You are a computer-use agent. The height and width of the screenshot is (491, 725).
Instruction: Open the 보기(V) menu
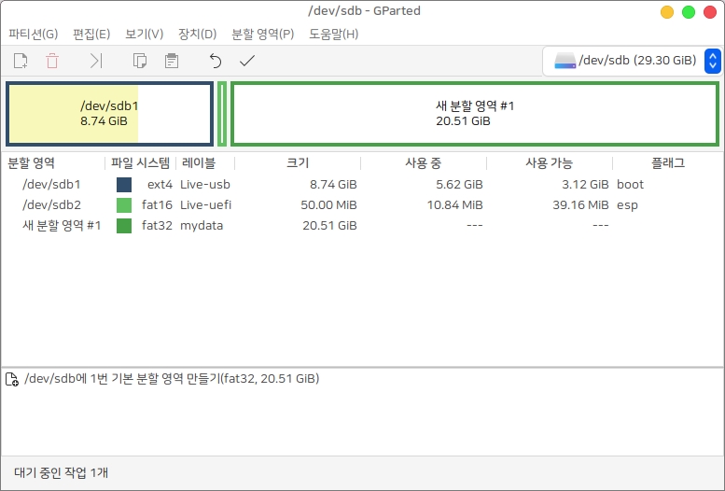click(144, 34)
